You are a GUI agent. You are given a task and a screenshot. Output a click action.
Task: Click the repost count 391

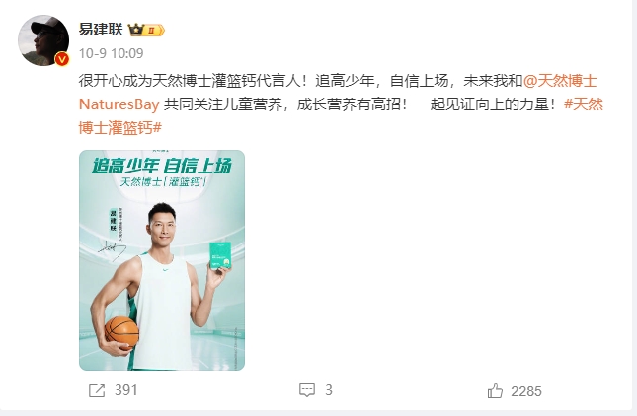click(126, 390)
